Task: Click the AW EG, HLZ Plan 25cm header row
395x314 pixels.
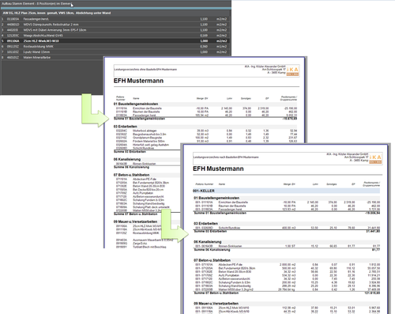Action: pyautogui.click(x=115, y=13)
